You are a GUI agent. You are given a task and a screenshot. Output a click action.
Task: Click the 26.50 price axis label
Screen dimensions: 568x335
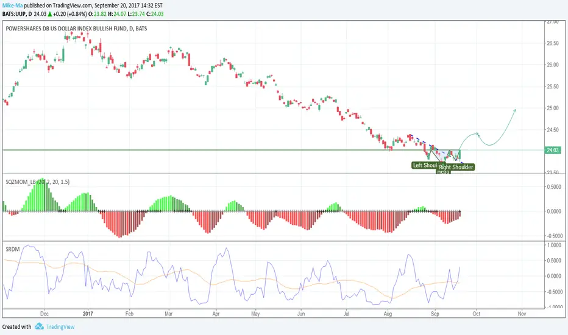tap(552, 43)
